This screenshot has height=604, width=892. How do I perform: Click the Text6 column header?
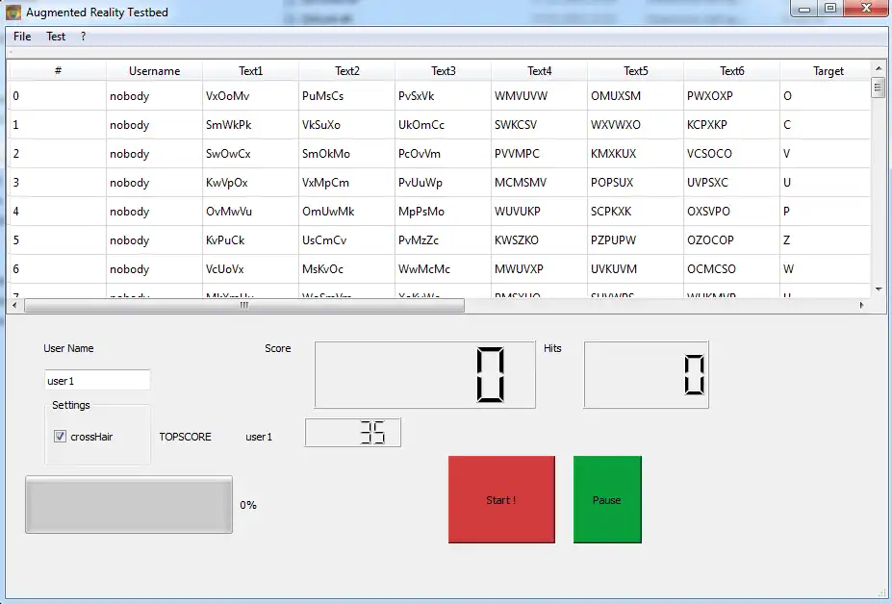[x=731, y=70]
